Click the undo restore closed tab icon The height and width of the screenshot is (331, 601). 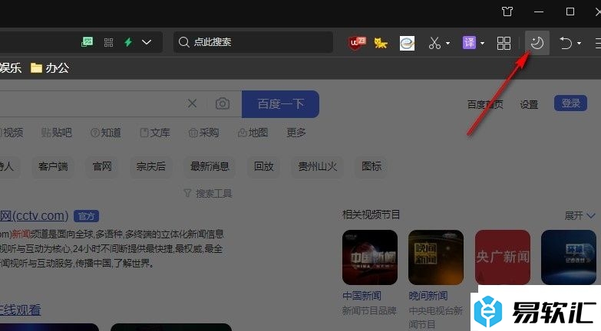566,42
